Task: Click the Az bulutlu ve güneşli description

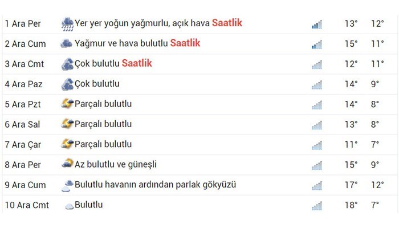Action: (116, 164)
